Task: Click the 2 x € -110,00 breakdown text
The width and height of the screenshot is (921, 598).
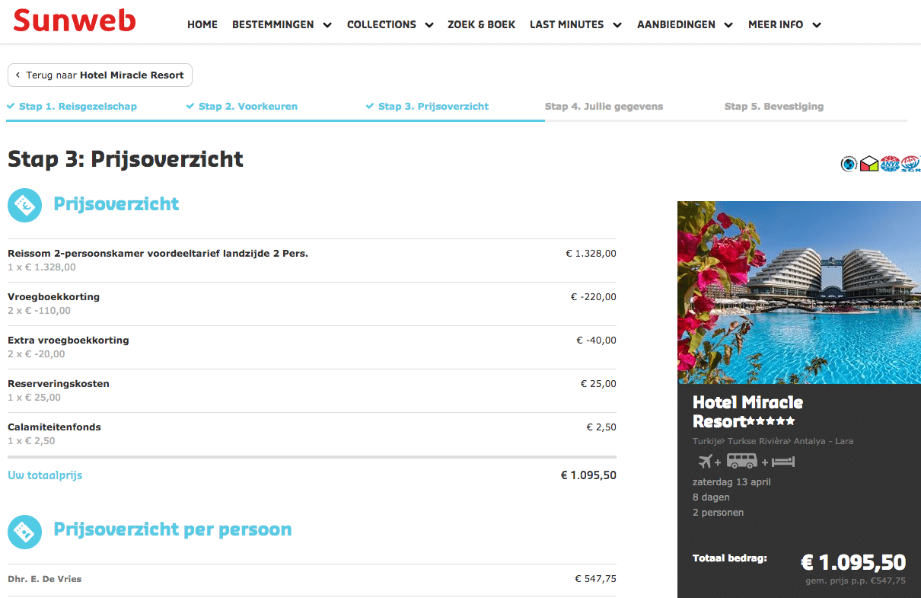Action: (39, 311)
